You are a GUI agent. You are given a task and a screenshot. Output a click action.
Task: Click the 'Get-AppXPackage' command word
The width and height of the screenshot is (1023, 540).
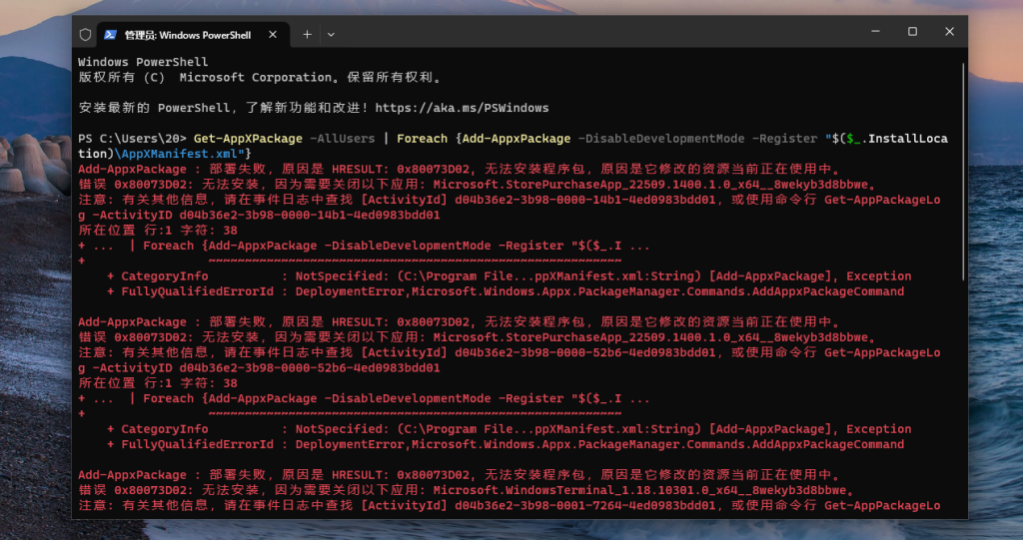coord(248,139)
